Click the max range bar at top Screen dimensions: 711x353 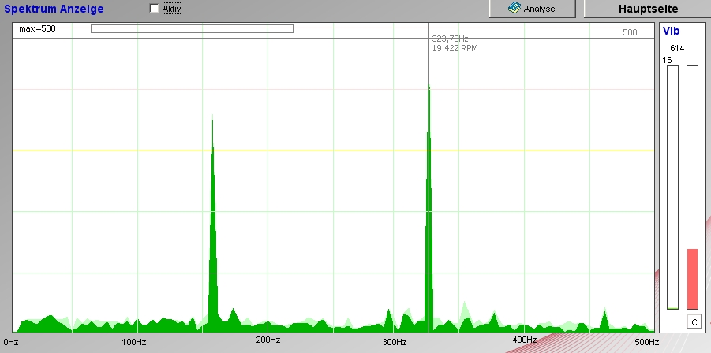coord(192,29)
